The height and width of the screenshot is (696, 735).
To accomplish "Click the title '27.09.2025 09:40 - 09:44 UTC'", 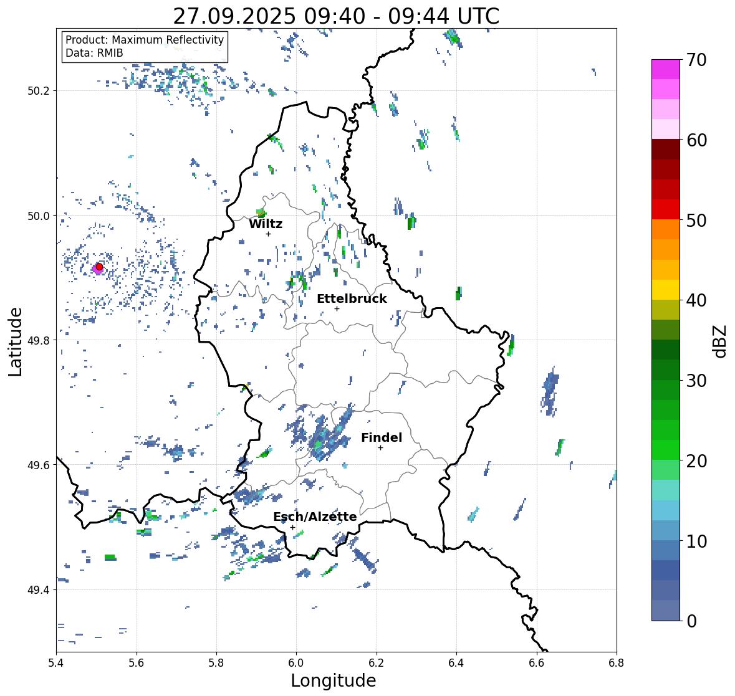I will 336,16.
